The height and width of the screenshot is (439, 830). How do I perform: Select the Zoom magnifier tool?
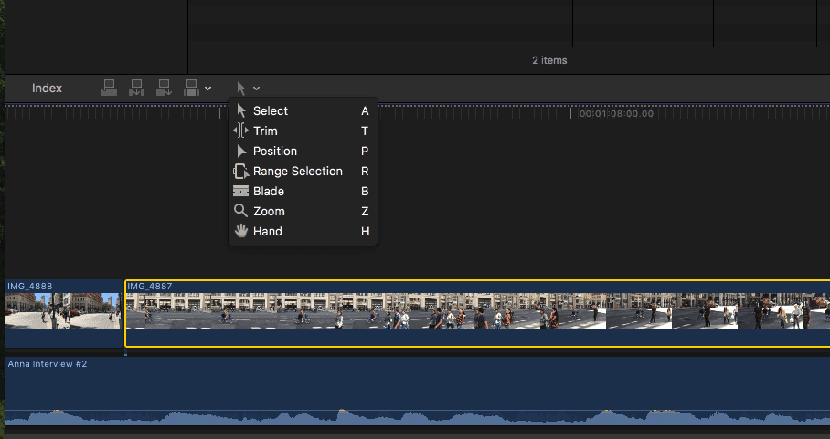click(269, 212)
